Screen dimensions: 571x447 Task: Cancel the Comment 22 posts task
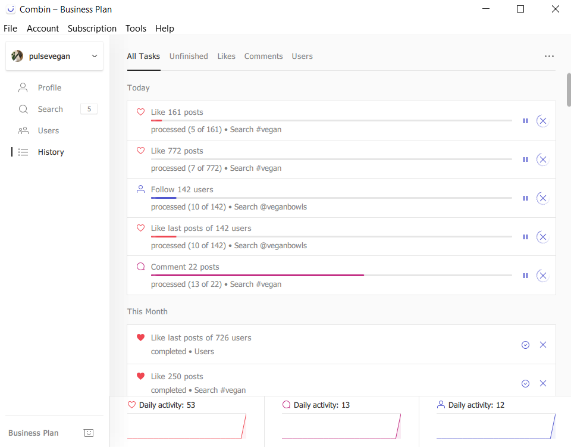click(542, 276)
